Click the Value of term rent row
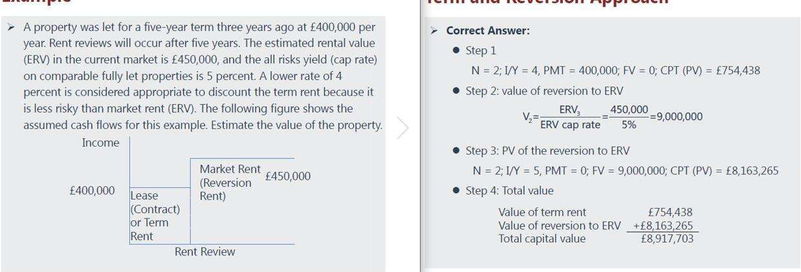The image size is (801, 272). (x=542, y=212)
